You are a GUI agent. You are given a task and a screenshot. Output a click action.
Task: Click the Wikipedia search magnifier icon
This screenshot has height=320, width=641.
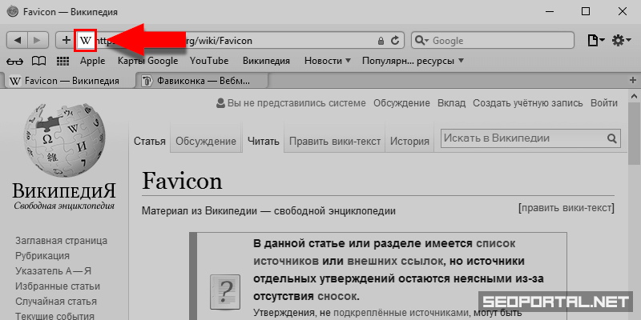[612, 138]
